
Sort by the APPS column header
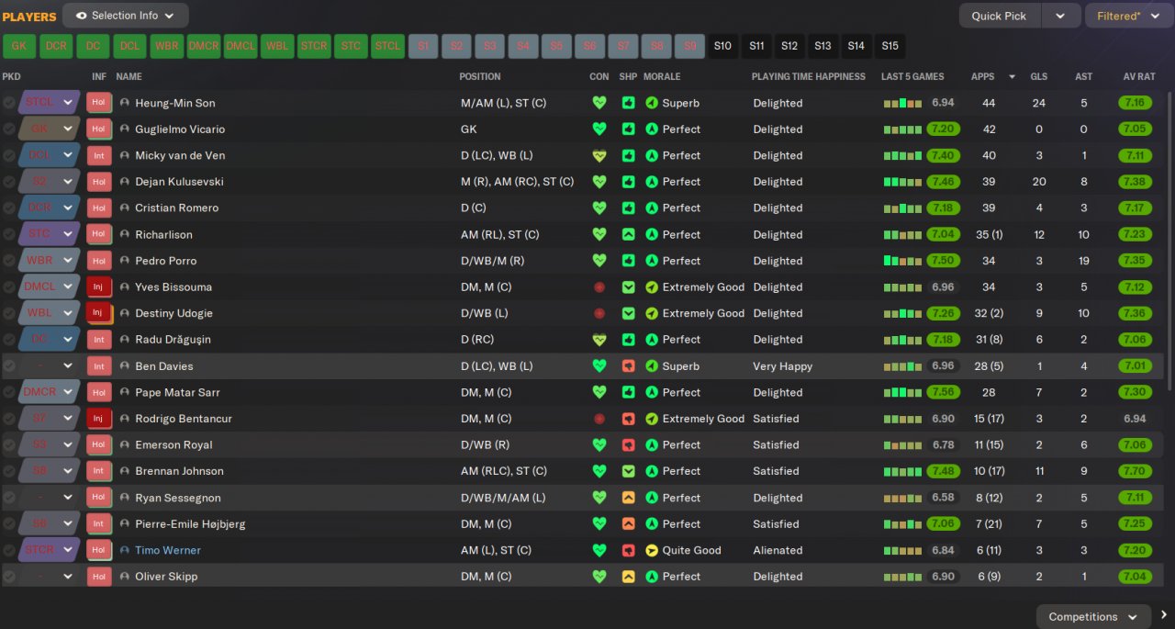(x=982, y=76)
